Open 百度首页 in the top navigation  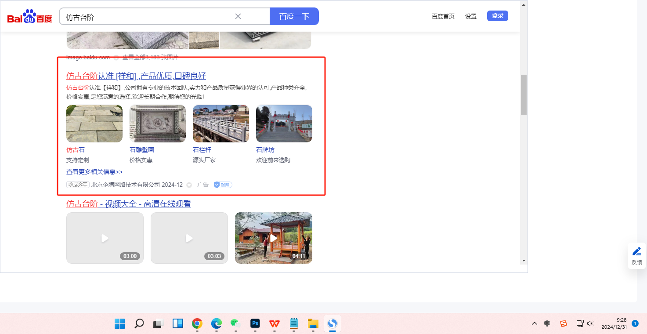(x=443, y=16)
